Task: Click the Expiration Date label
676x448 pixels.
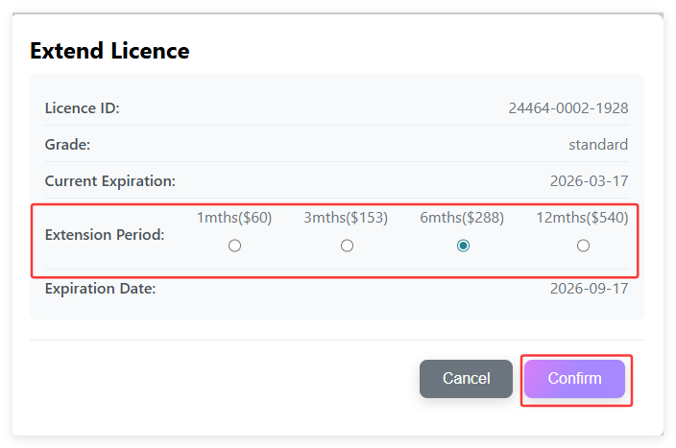Action: click(x=100, y=288)
